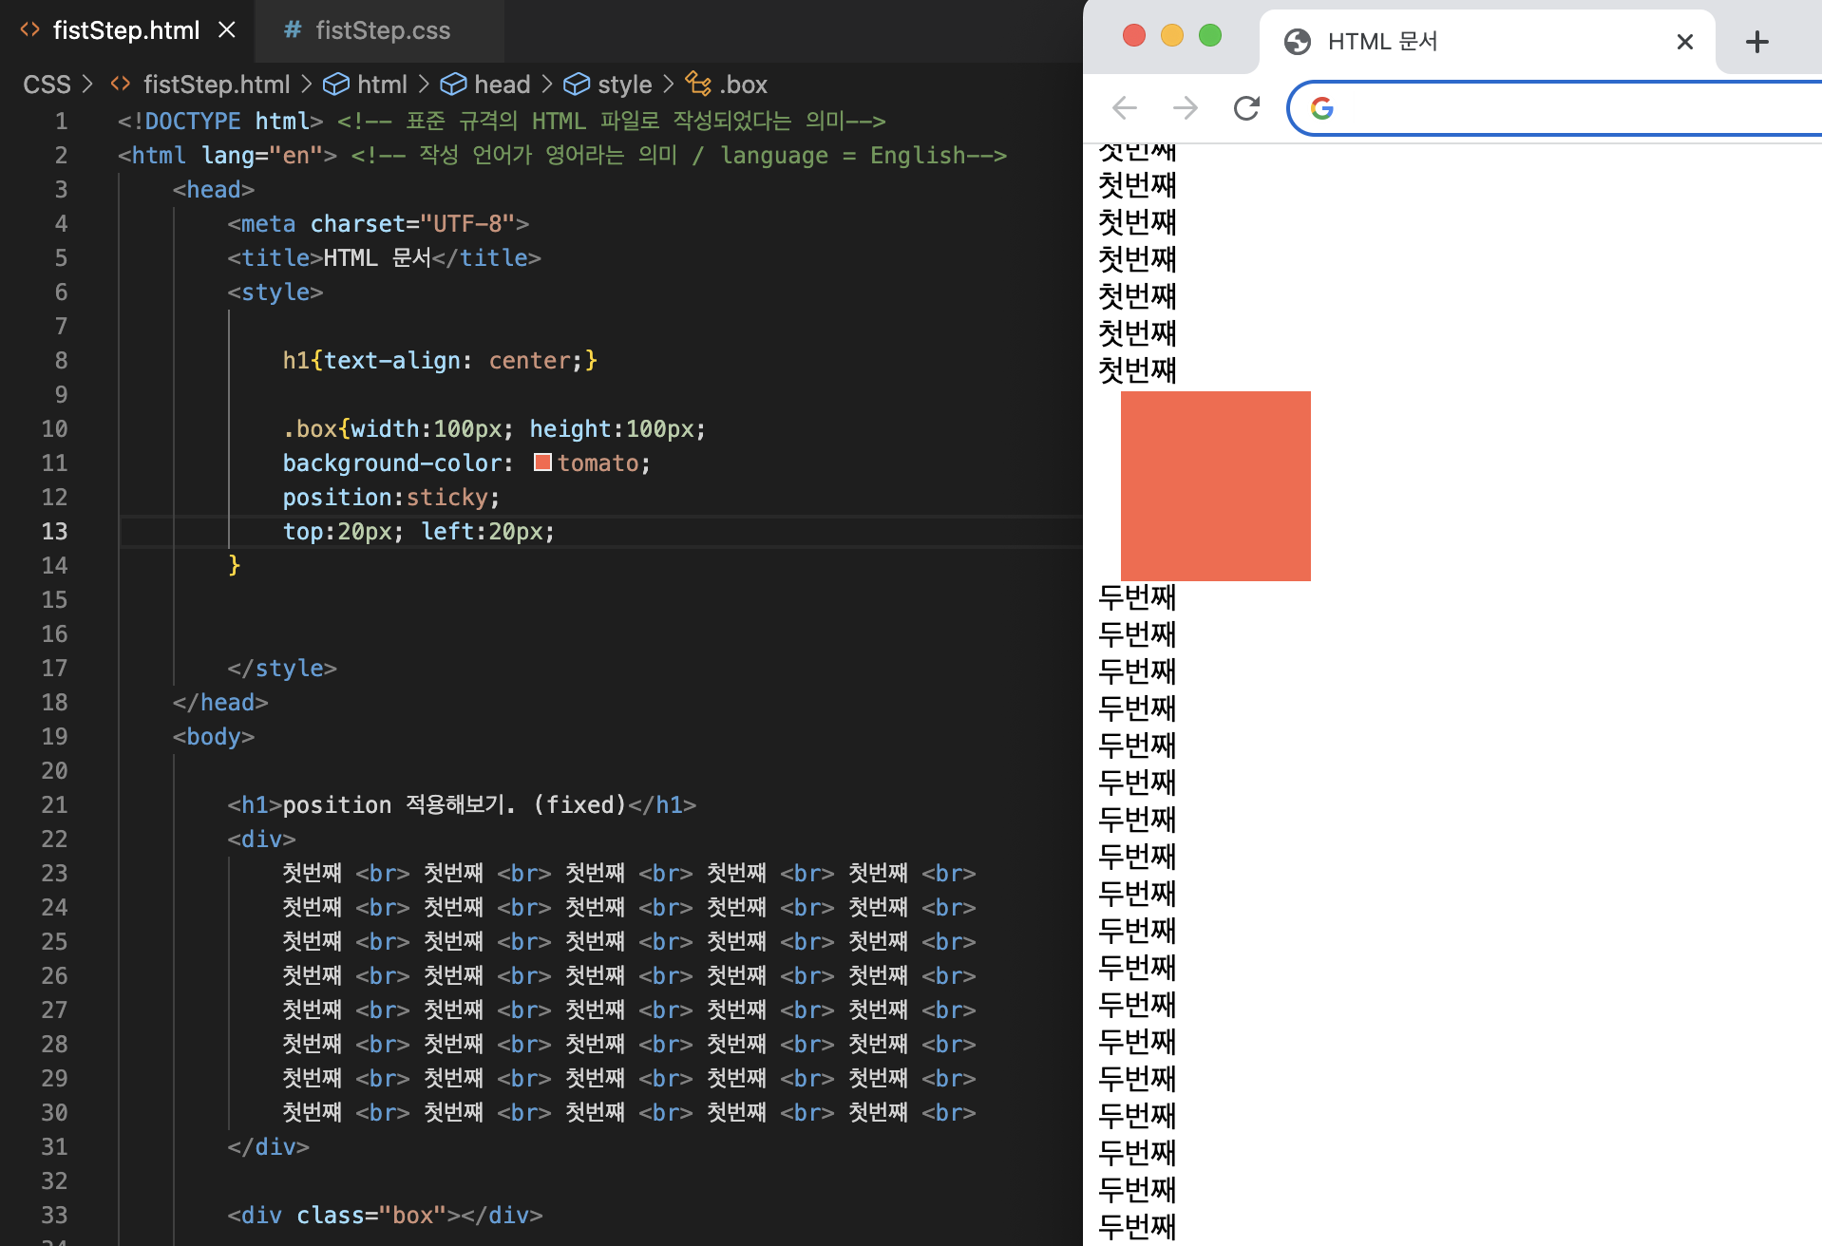The image size is (1822, 1246).
Task: Click the h1 position 적용해보기 line
Action: pyautogui.click(x=462, y=805)
